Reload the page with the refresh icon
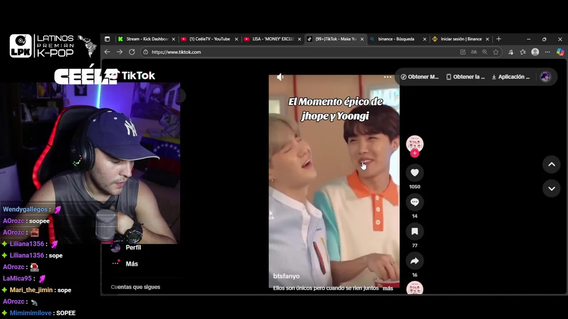The height and width of the screenshot is (319, 568). point(132,52)
